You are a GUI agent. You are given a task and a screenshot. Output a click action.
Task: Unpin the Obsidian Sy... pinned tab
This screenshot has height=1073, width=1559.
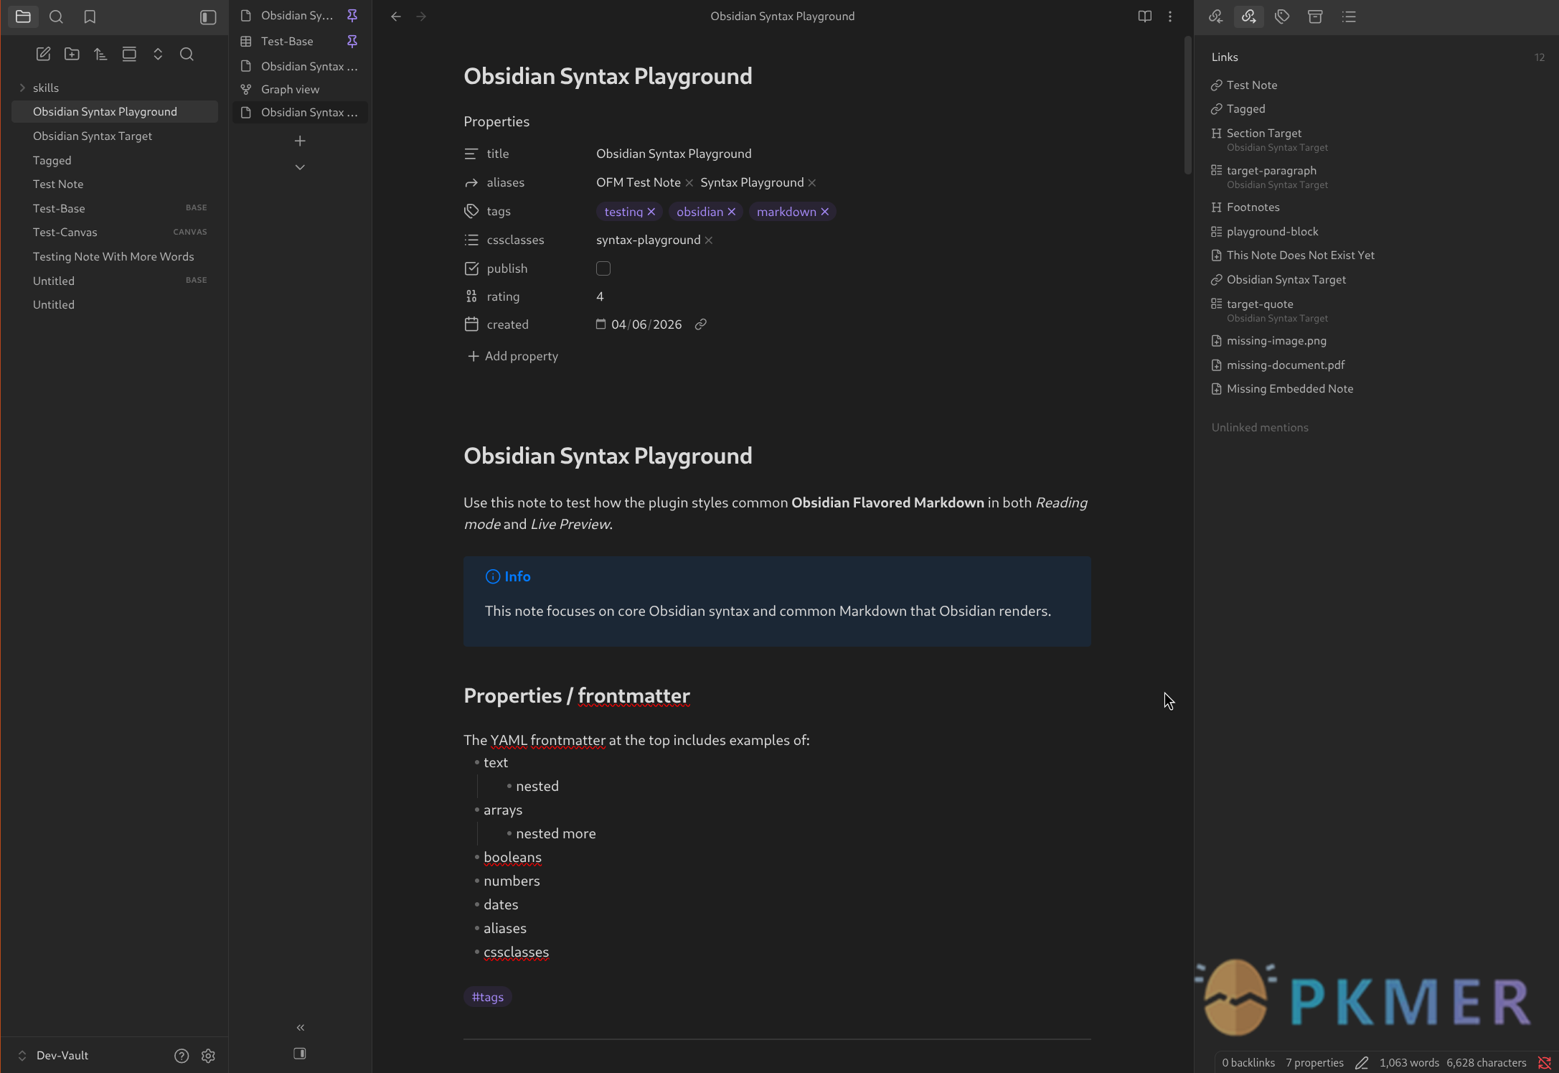pyautogui.click(x=352, y=15)
